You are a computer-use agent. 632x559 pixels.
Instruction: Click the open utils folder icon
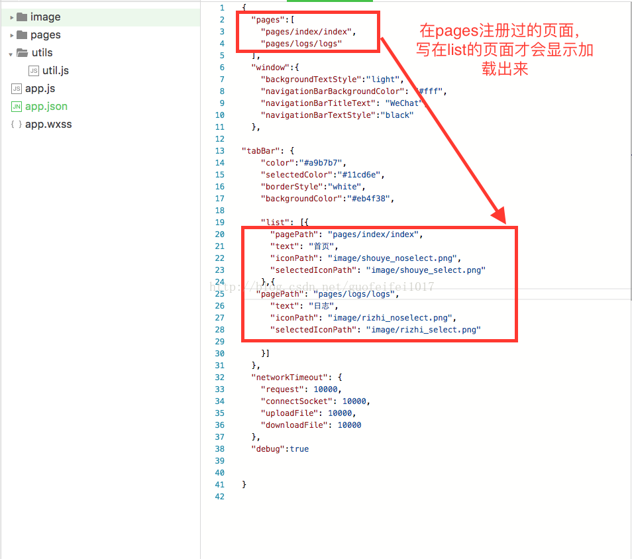coord(22,53)
